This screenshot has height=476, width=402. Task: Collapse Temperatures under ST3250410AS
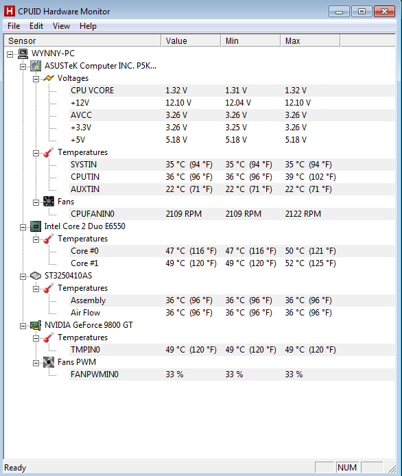[x=36, y=289]
